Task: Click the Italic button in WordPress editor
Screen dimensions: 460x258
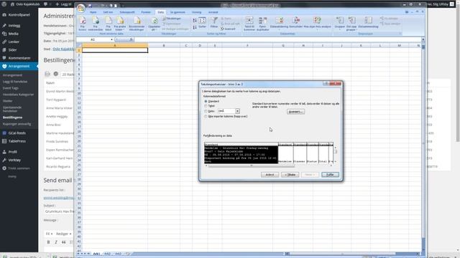Action: click(x=56, y=242)
